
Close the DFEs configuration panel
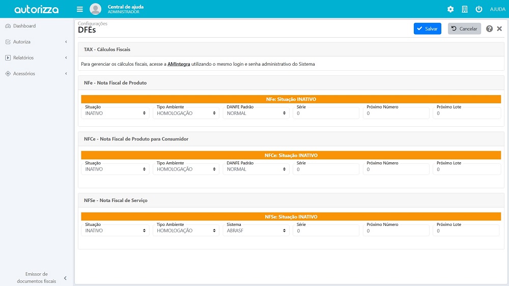pyautogui.click(x=499, y=29)
